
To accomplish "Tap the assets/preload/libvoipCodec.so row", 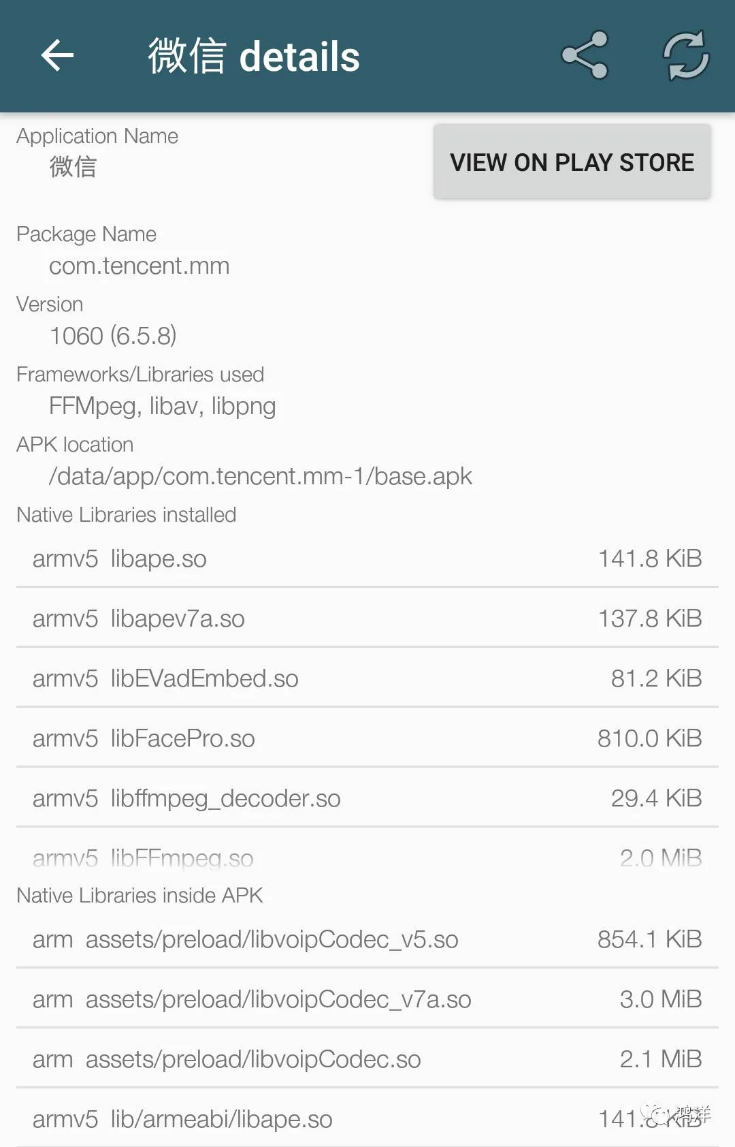I will [x=367, y=1059].
